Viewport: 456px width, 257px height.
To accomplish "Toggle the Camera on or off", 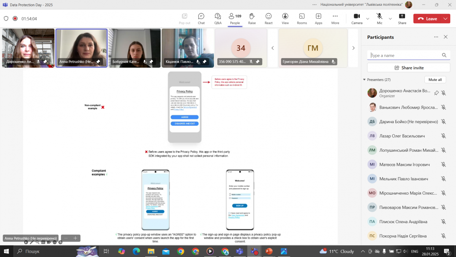I will [356, 18].
